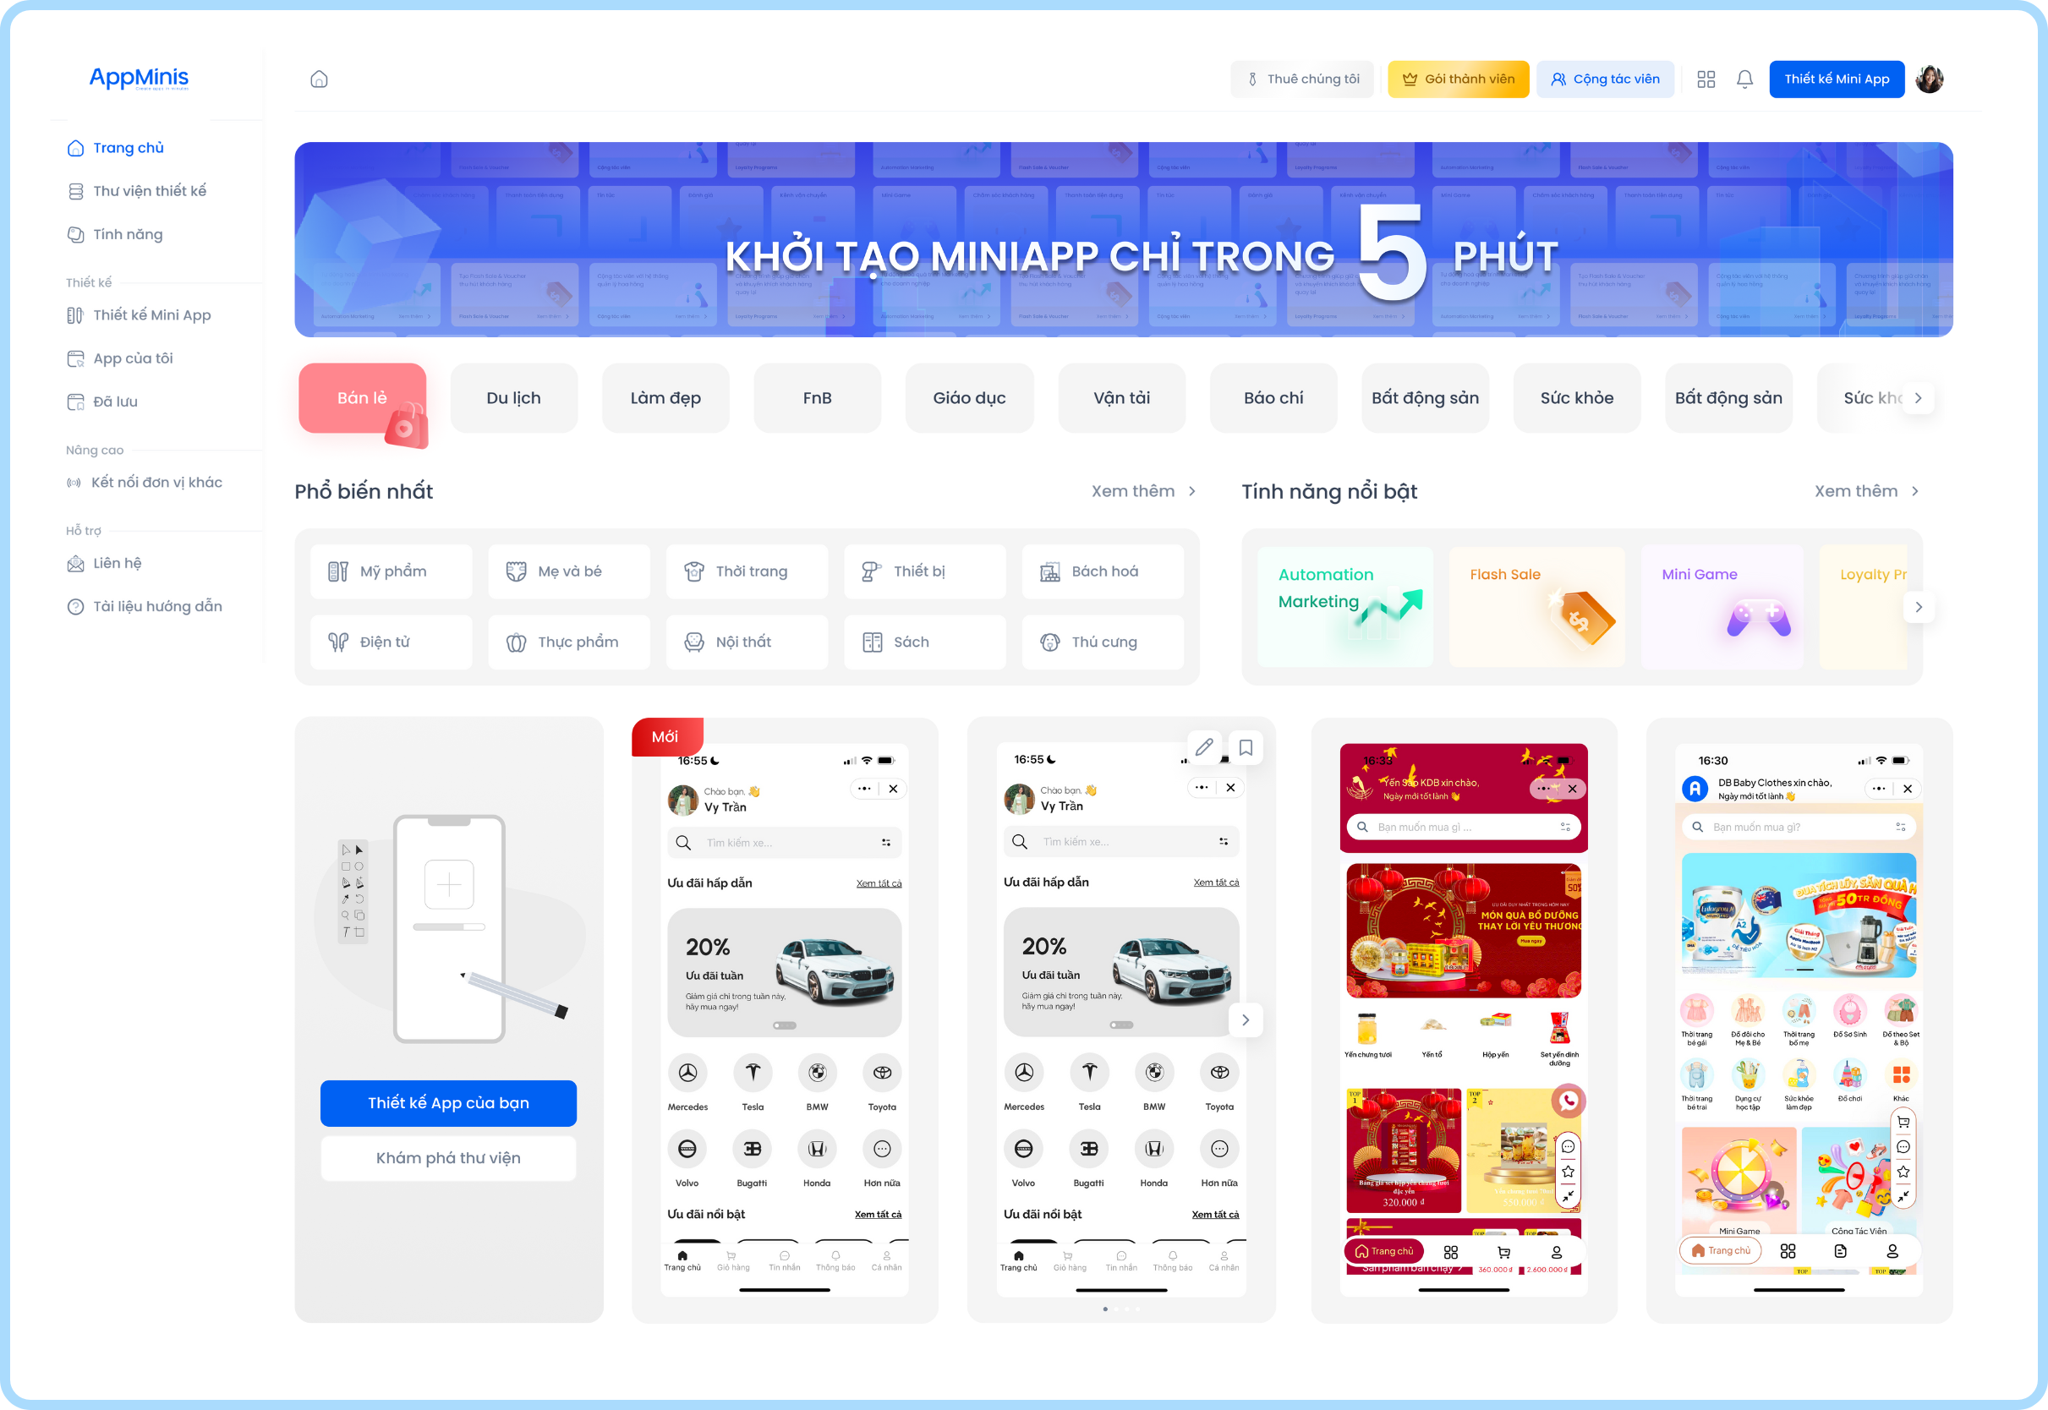Open Đã lưu in the sidebar
This screenshot has width=2048, height=1410.
(x=115, y=401)
